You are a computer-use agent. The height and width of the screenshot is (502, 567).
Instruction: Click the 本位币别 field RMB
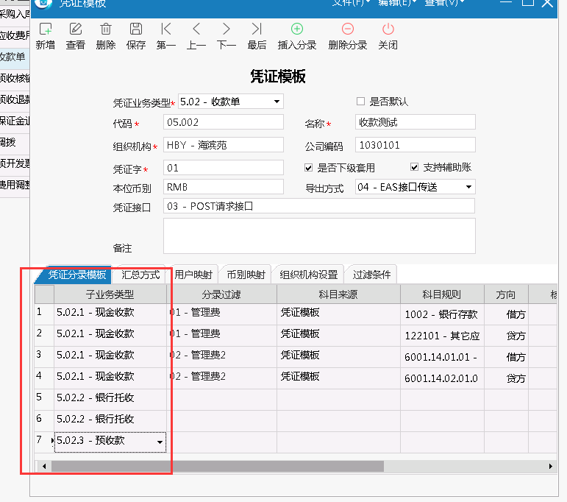coord(224,187)
